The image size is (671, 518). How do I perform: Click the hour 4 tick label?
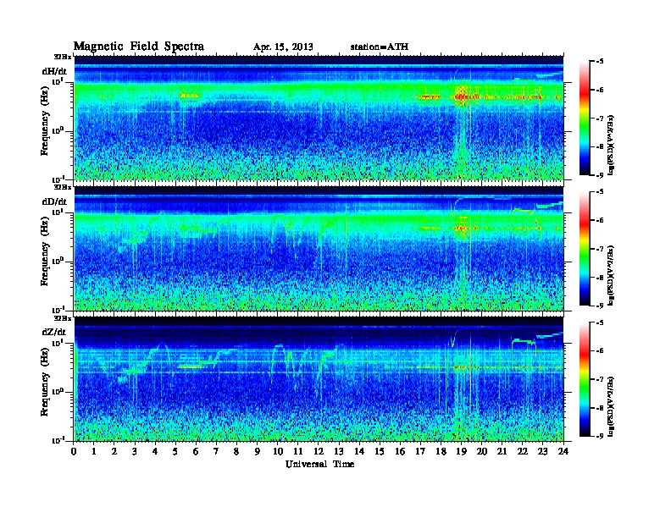pos(155,451)
